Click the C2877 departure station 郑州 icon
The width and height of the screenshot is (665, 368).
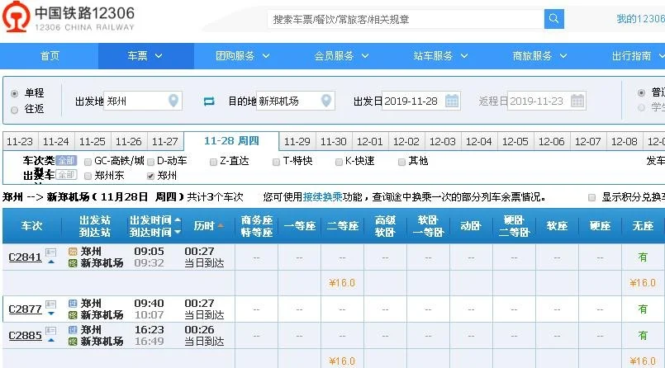73,303
